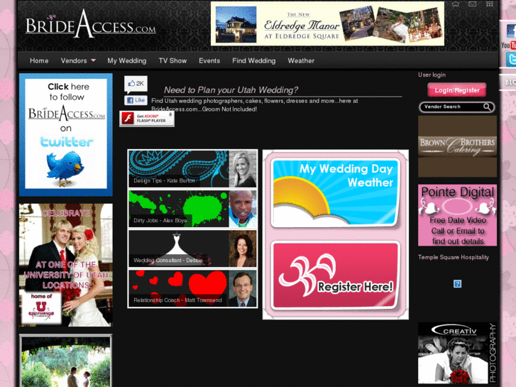This screenshot has width=516, height=387.
Task: Open the Events menu item
Action: pyautogui.click(x=209, y=60)
